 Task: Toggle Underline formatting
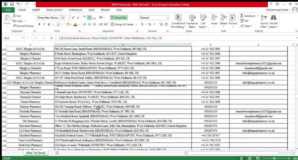click(49, 24)
